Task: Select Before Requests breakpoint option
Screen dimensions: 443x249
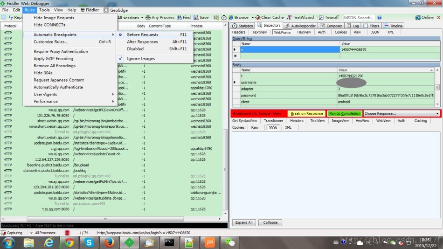Action: [155, 35]
